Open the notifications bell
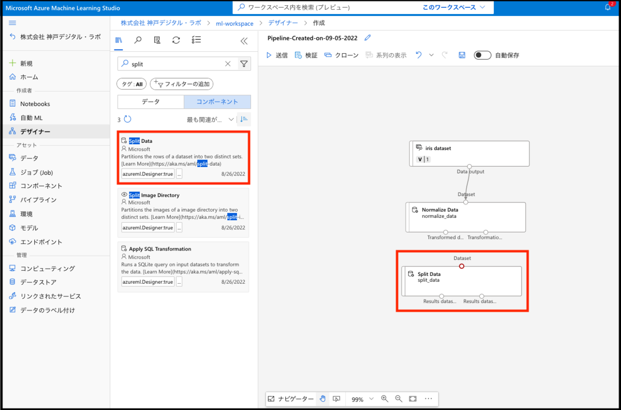This screenshot has width=621, height=410. point(608,8)
